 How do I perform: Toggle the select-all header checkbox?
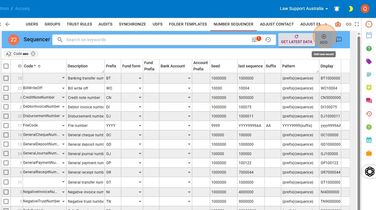6,66
